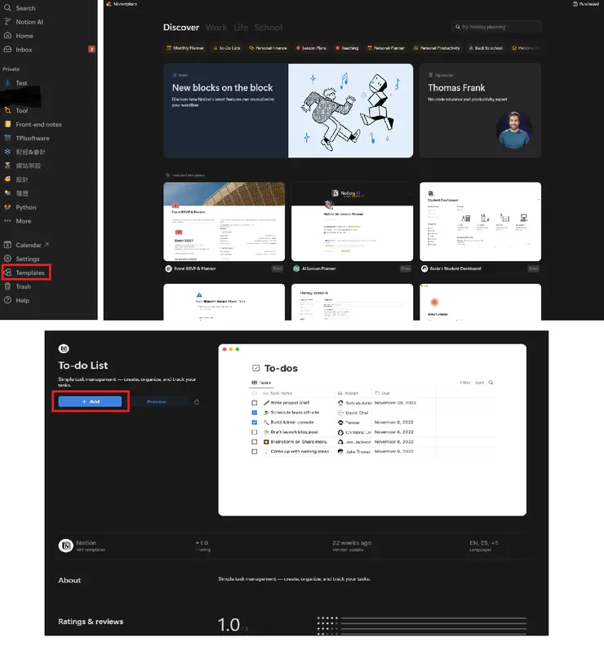Open the Notion AI icon in the sidebar
Image resolution: width=604 pixels, height=655 pixels.
pos(7,21)
